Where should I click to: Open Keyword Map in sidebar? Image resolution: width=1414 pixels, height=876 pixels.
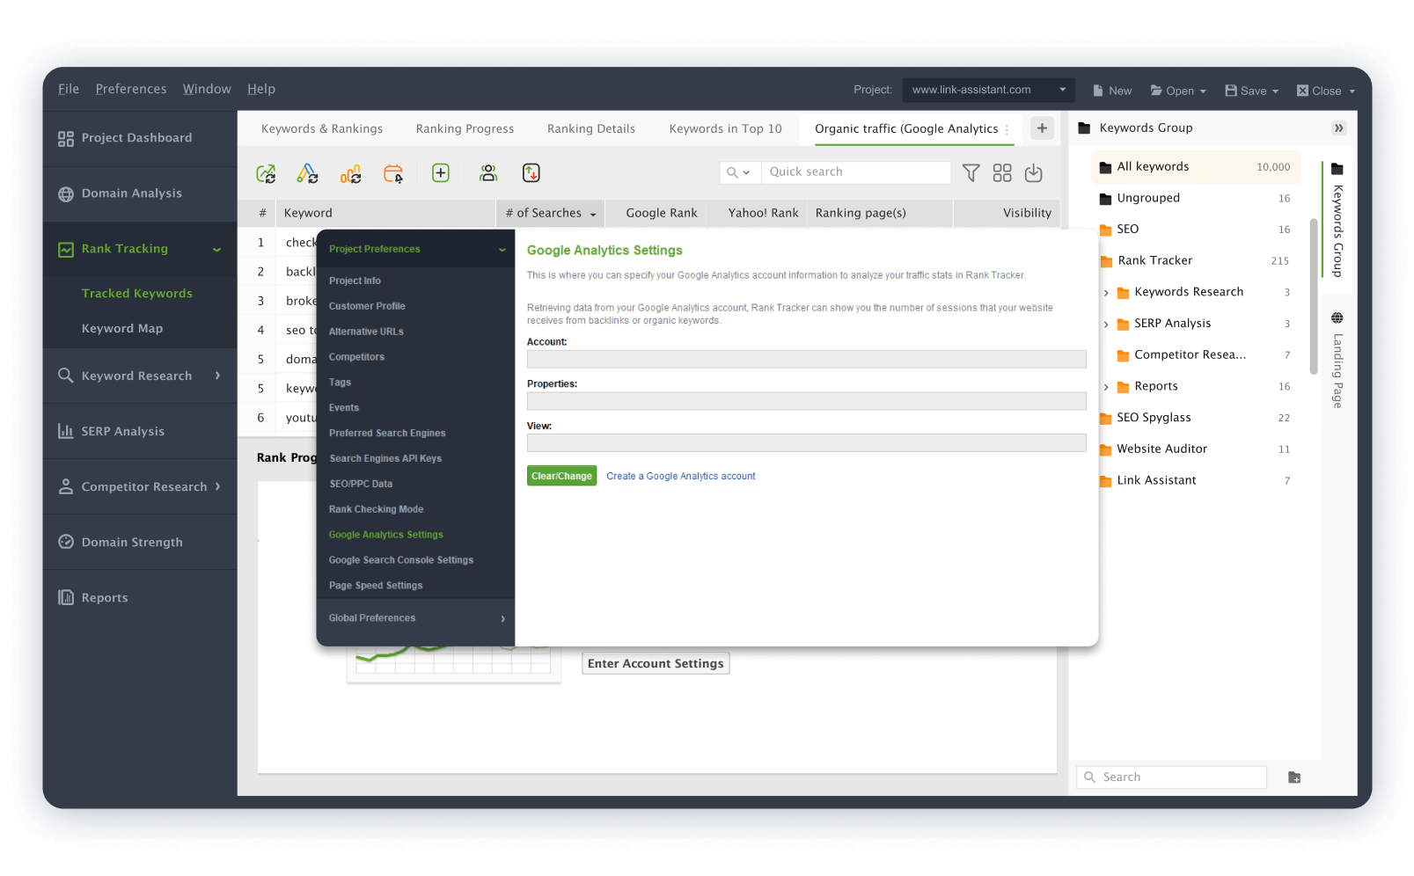[122, 329]
